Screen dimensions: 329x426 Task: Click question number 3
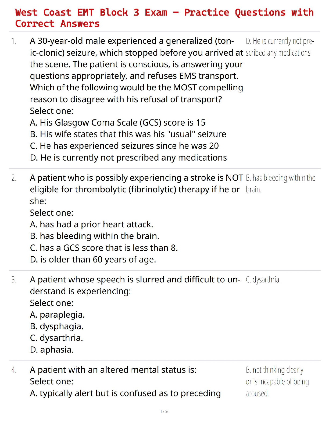point(14,280)
